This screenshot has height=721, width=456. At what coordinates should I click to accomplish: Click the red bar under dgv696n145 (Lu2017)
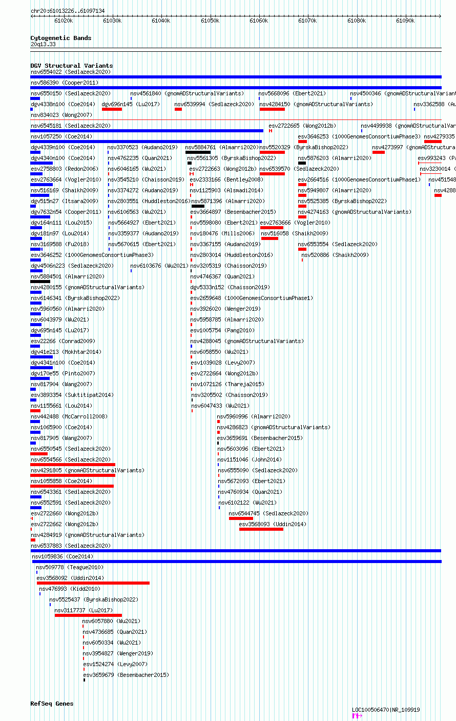point(112,109)
